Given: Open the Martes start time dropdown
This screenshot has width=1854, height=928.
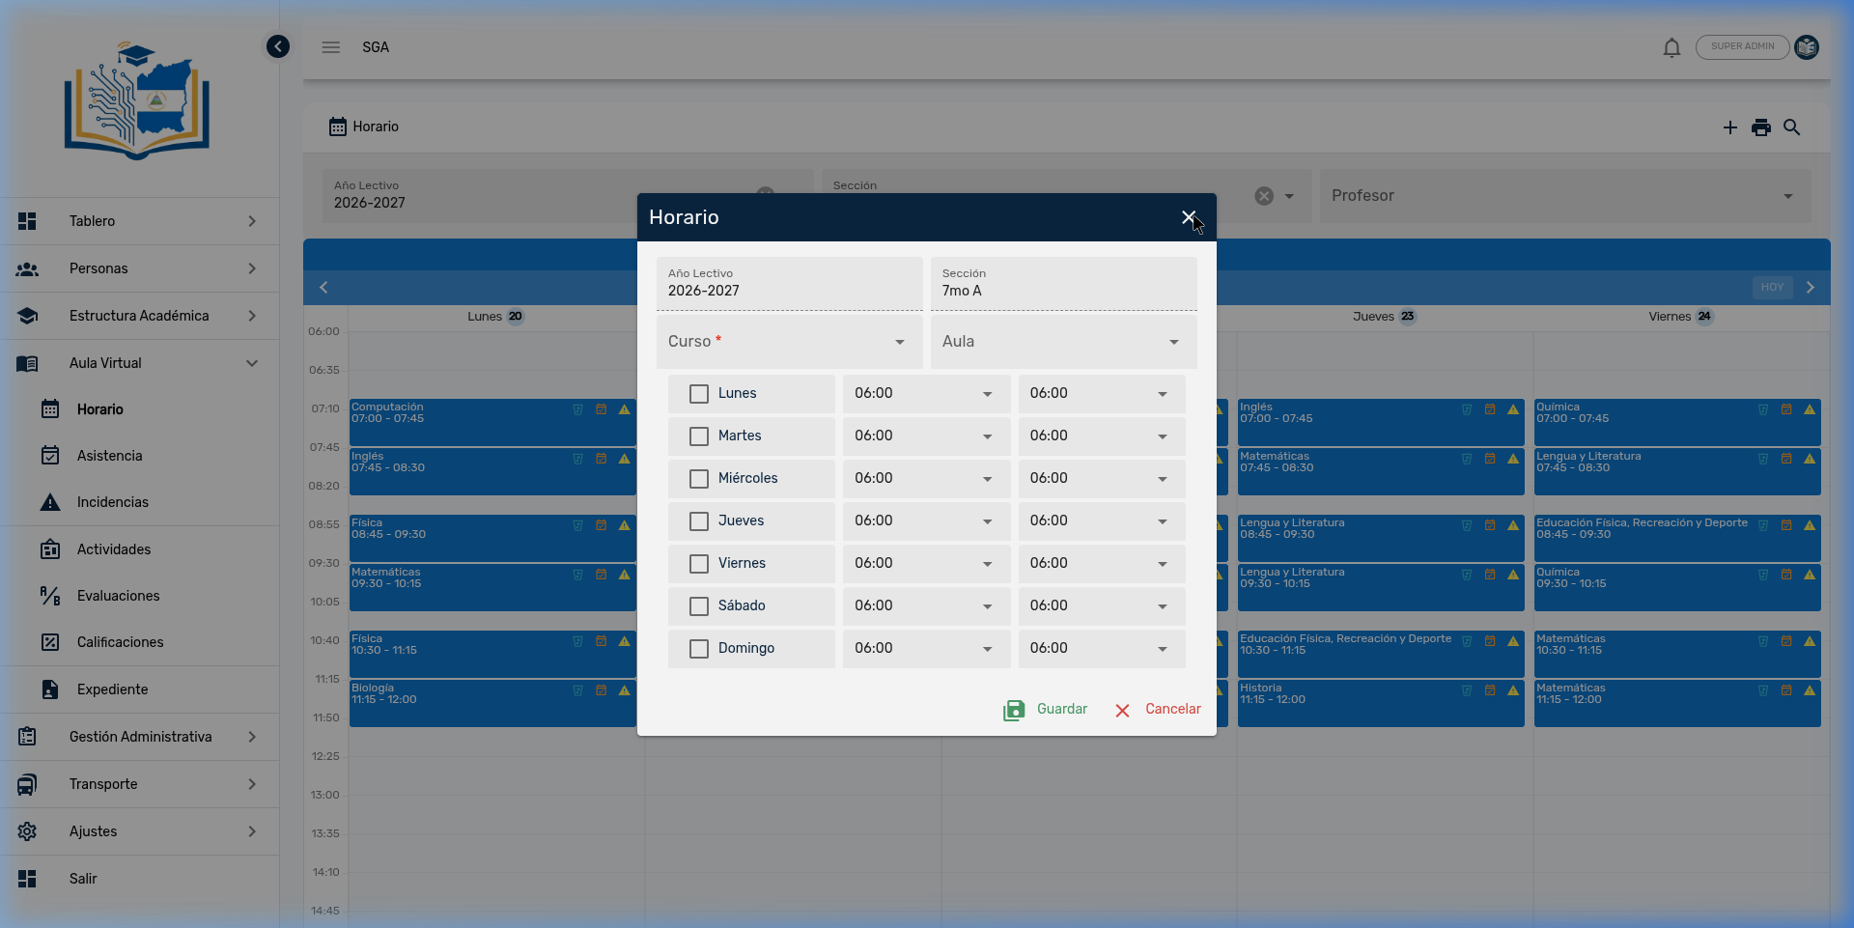Looking at the screenshot, I should coord(925,436).
